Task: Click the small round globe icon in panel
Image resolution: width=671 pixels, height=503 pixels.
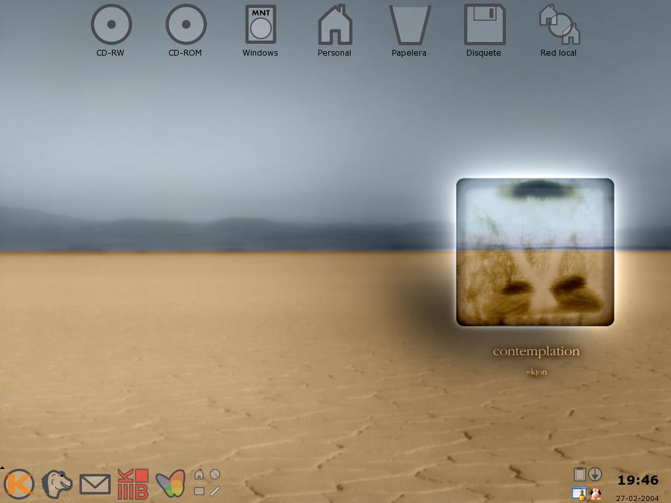Action: (215, 474)
